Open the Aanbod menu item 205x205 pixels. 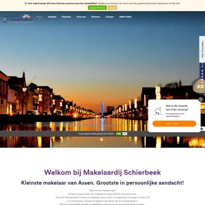52,17
